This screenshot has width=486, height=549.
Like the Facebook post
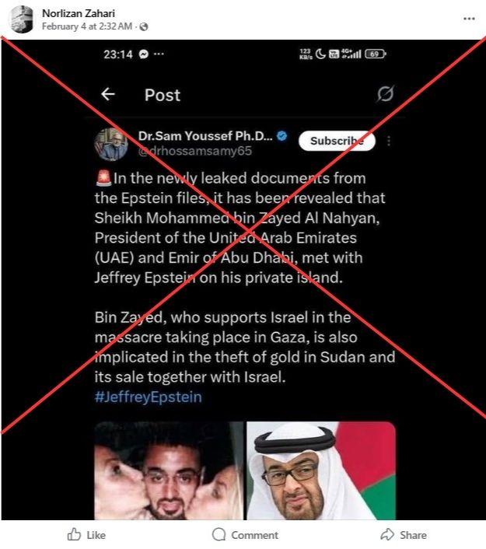(86, 535)
